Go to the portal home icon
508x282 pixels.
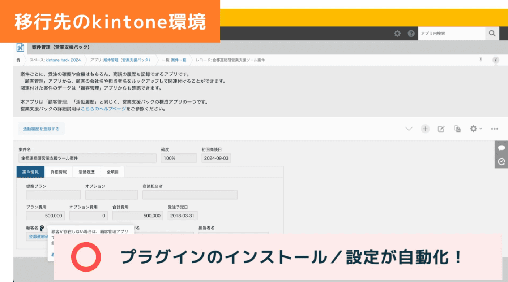pyautogui.click(x=18, y=60)
